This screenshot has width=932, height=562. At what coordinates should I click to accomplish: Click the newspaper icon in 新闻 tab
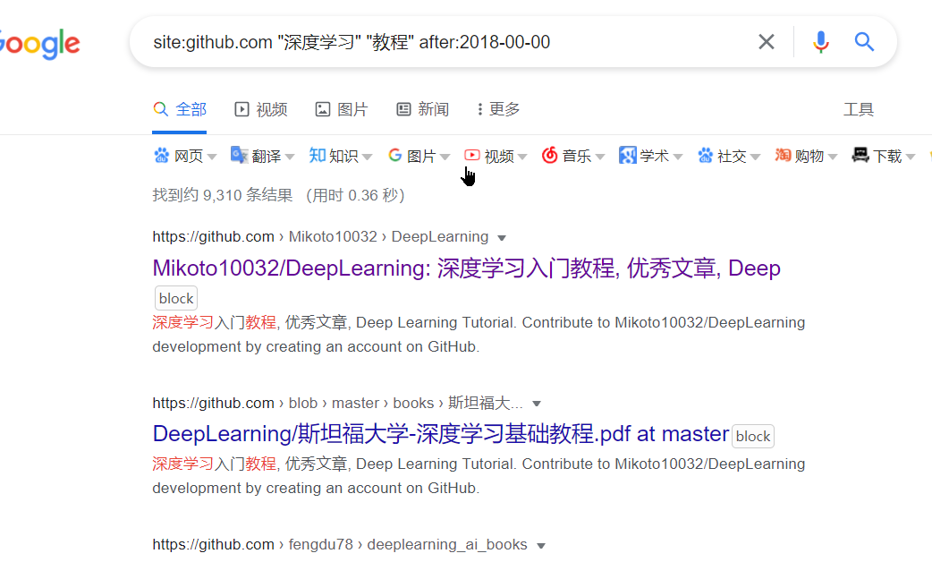click(403, 109)
